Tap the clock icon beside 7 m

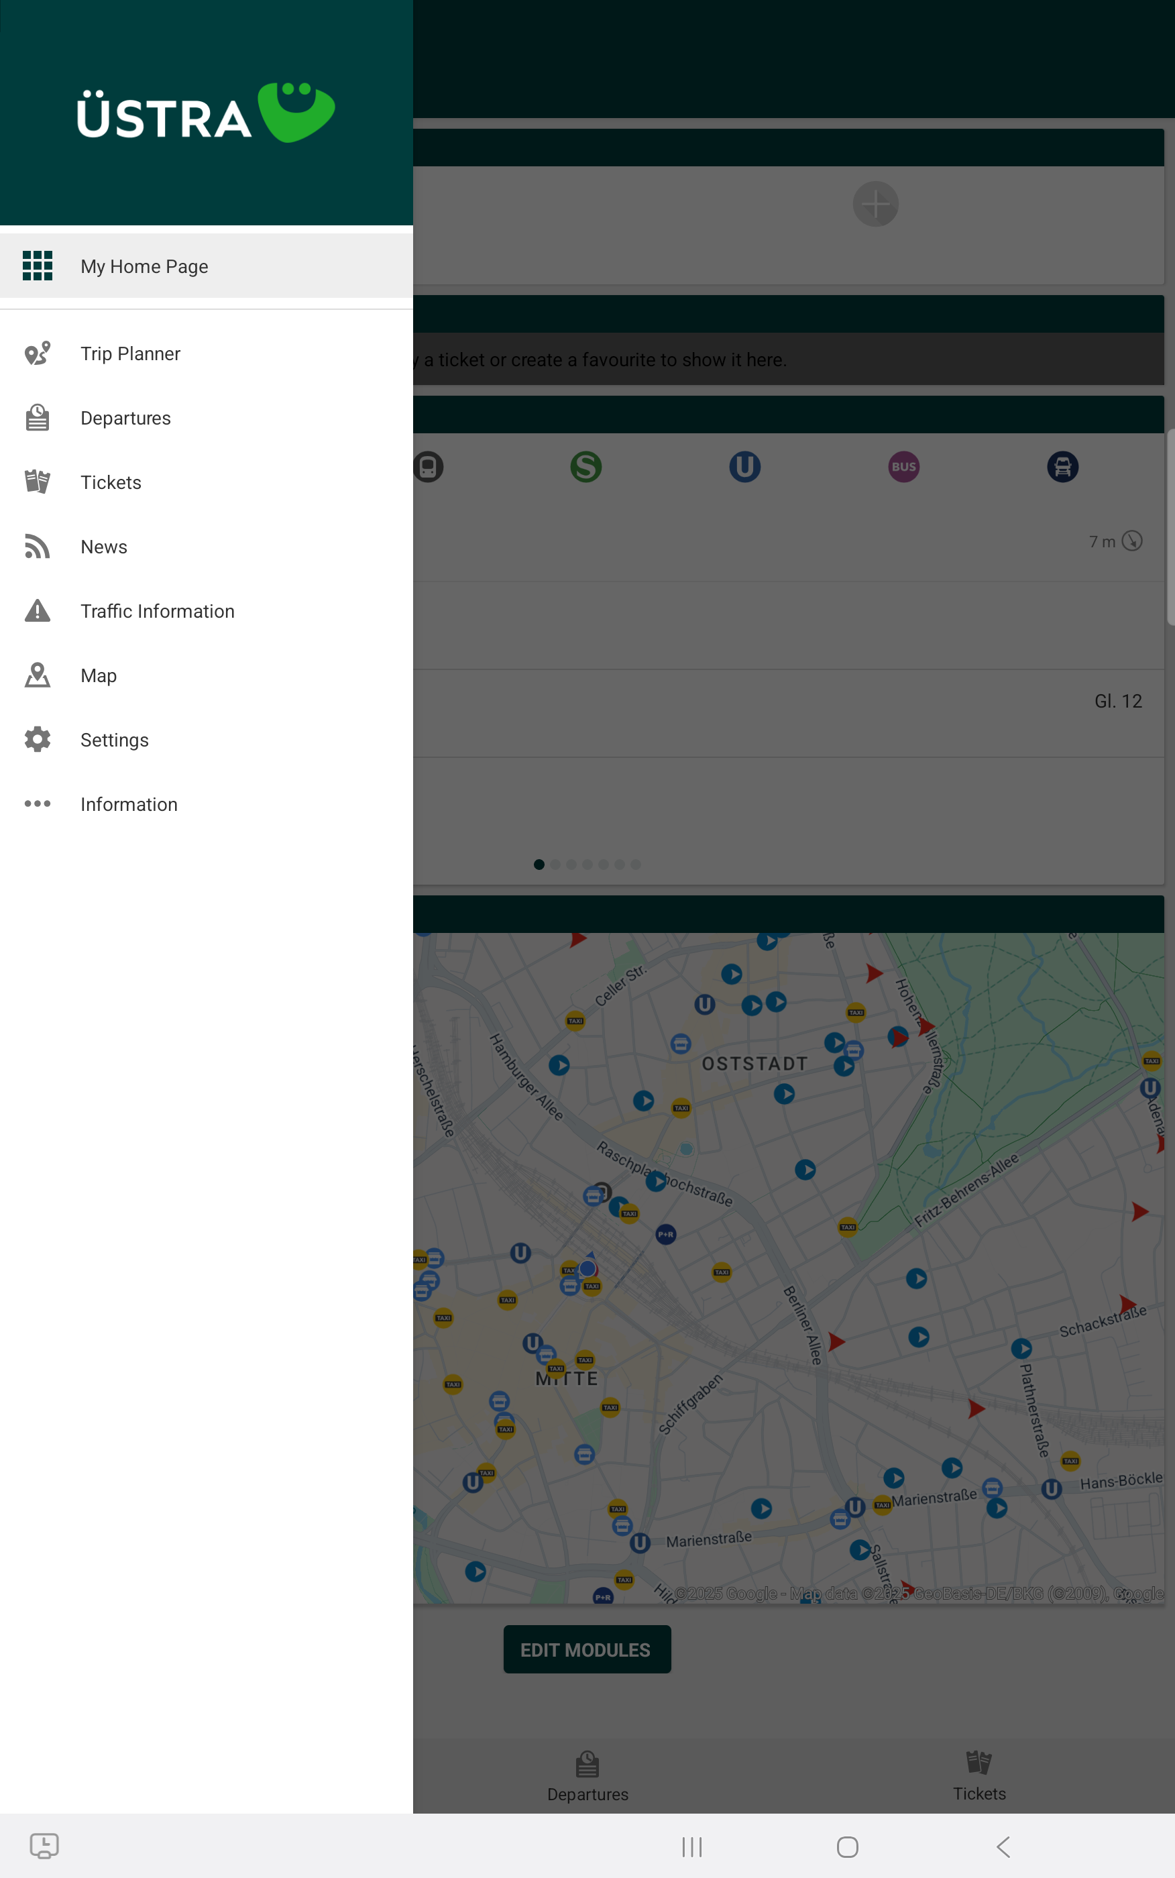tap(1132, 541)
